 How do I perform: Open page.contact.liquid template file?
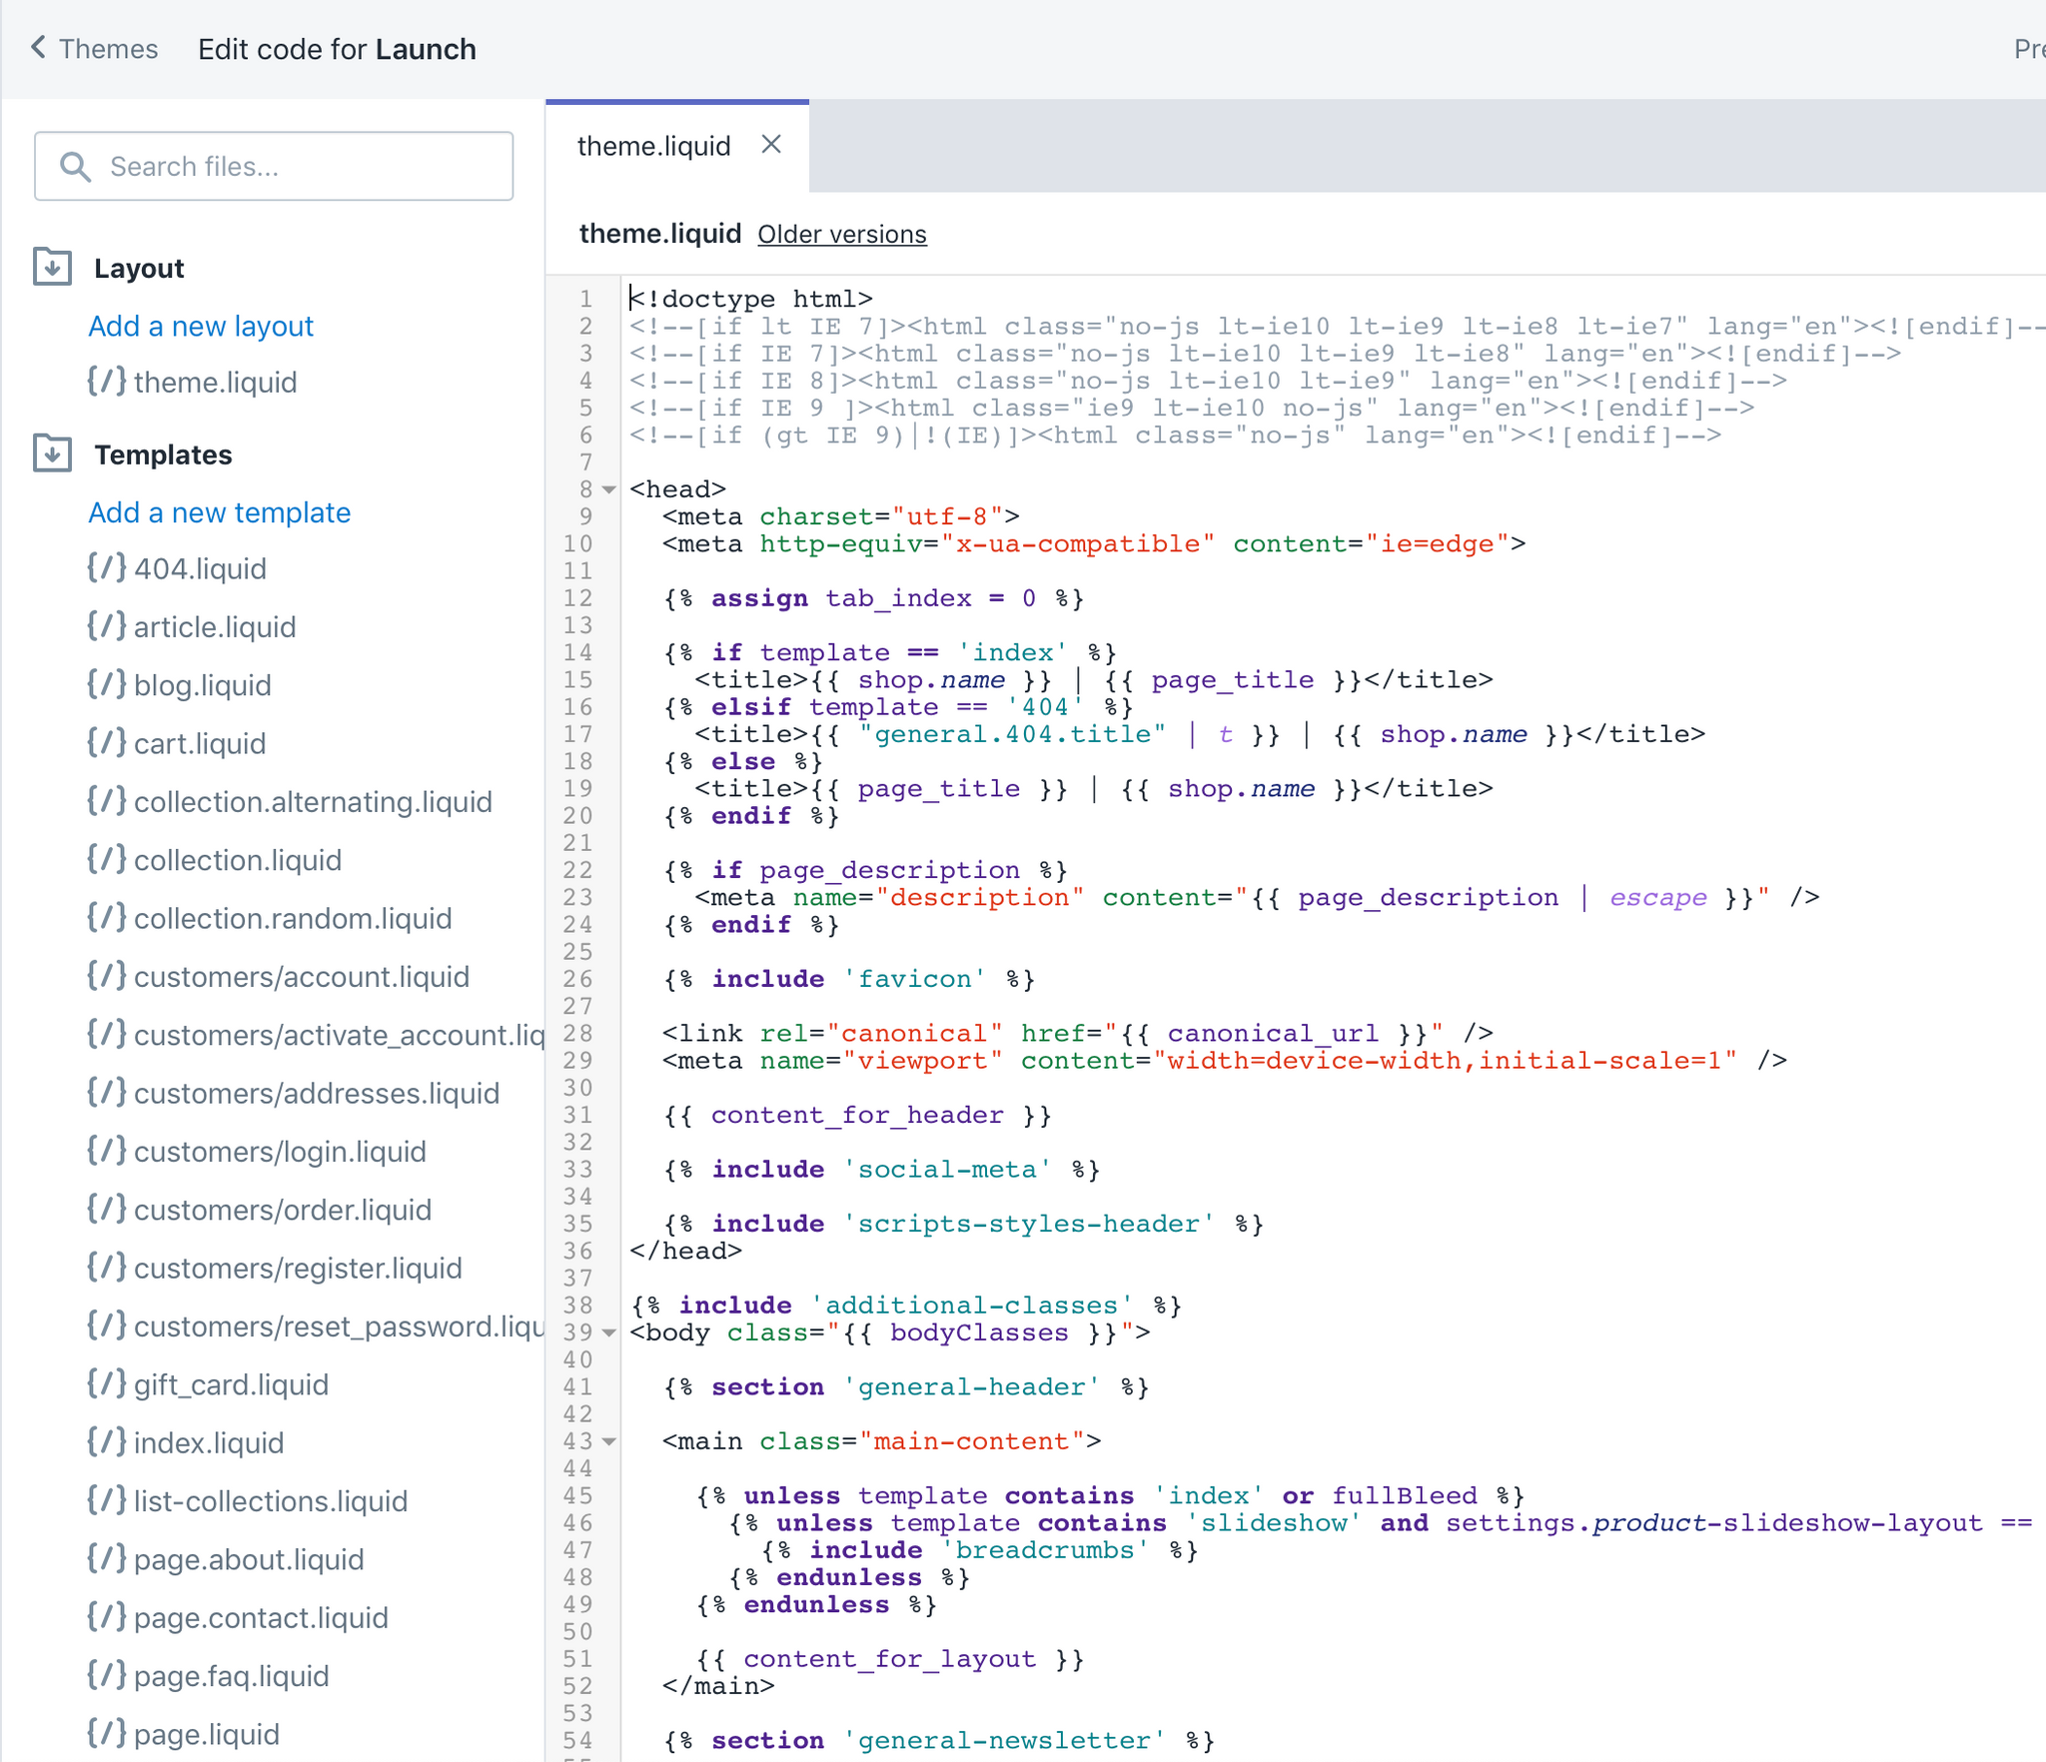[260, 1617]
